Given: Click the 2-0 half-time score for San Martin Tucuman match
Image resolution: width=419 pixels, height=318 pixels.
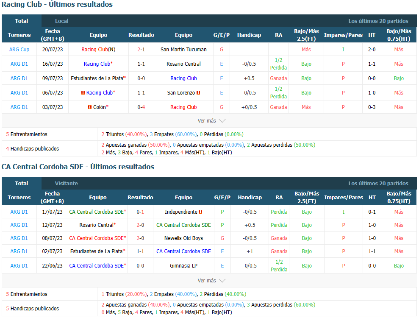Looking at the screenshot, I should pyautogui.click(x=372, y=50).
